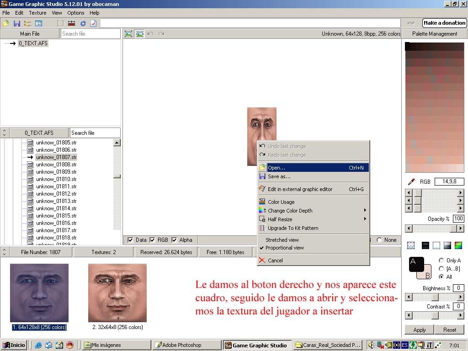Click the red ruler toolbar icon
The image size is (468, 351).
72,23
